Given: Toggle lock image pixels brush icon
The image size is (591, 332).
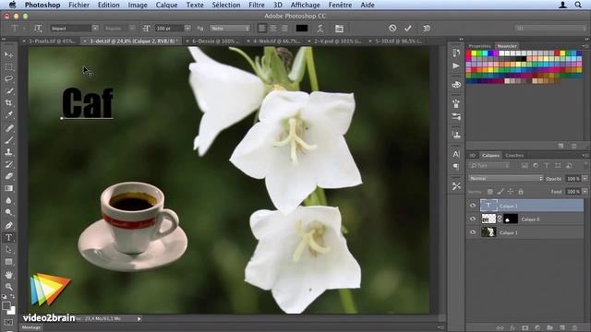Looking at the screenshot, I should [501, 192].
